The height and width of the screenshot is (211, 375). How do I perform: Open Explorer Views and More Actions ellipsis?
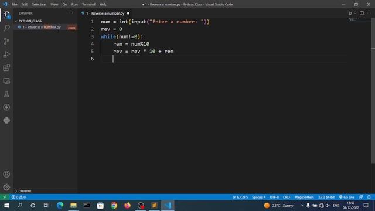pos(71,13)
